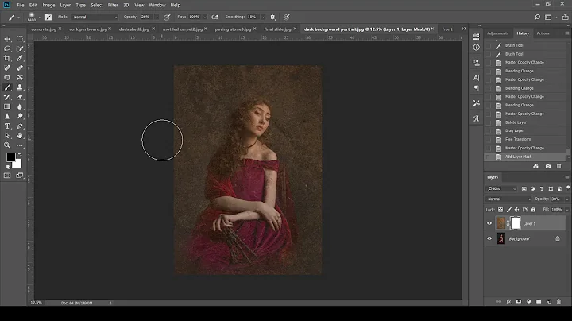Toggle Background layer visibility
This screenshot has width=572, height=321.
489,238
